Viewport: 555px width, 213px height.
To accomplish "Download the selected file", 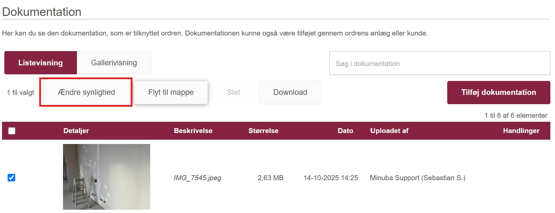I will pos(290,93).
